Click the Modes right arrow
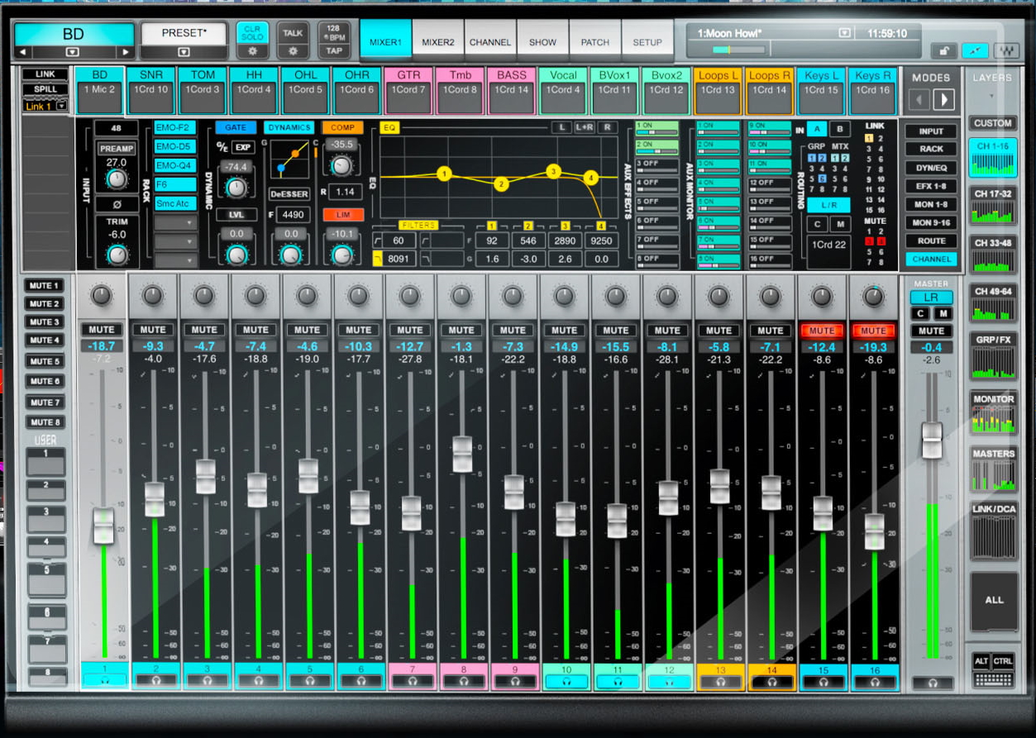This screenshot has width=1036, height=738. click(943, 101)
